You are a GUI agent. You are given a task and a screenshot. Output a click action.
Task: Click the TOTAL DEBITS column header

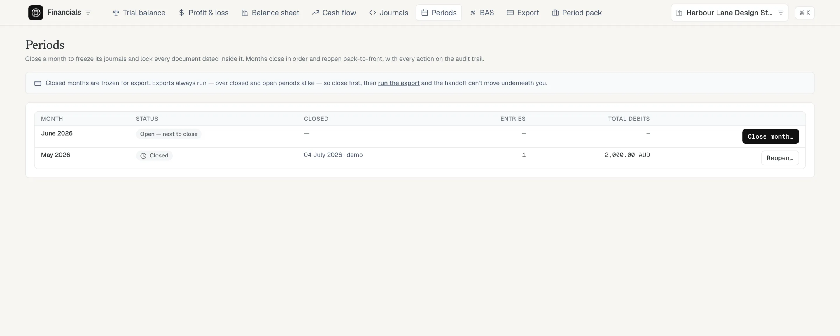pyautogui.click(x=629, y=119)
